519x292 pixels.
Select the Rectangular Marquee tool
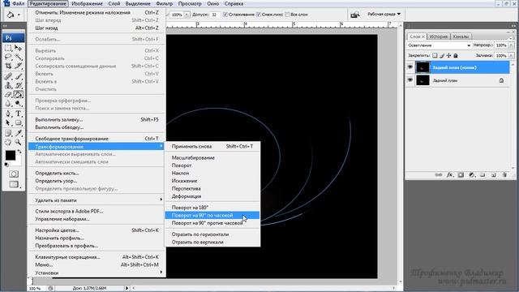[8, 48]
